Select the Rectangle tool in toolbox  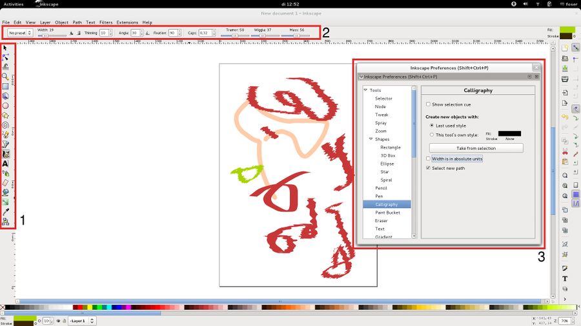tap(6, 86)
